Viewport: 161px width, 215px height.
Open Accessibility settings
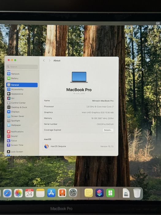pyautogui.click(x=15, y=89)
